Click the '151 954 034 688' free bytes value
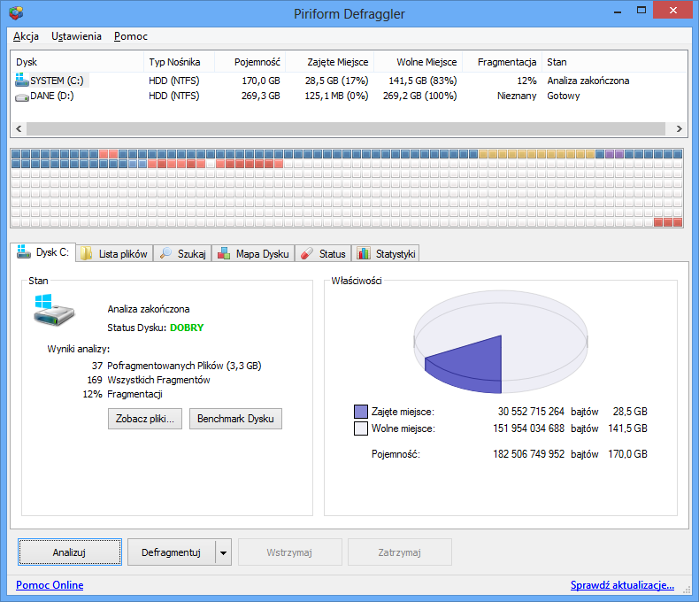699x602 pixels. pos(529,428)
